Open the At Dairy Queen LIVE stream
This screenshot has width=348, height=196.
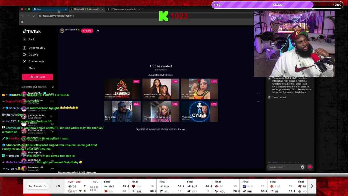click(x=199, y=89)
